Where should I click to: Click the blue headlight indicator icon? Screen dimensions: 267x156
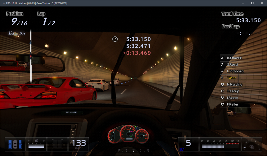coord(182,149)
